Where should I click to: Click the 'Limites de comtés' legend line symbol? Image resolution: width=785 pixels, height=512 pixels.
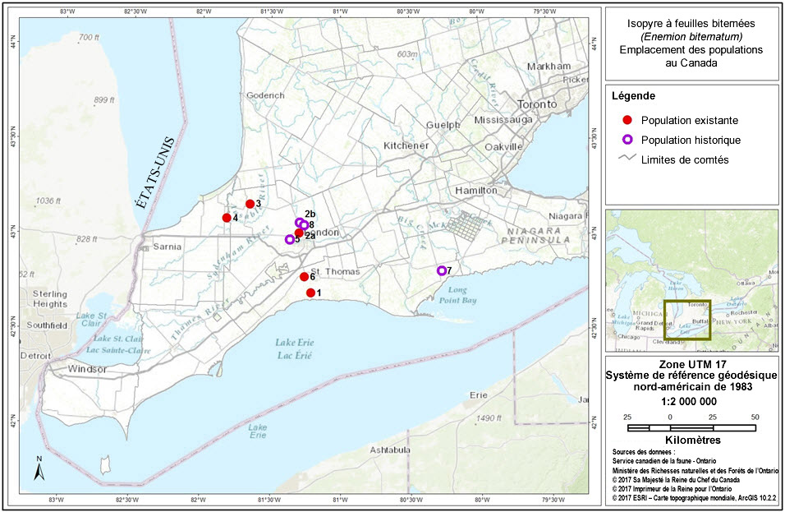(627, 159)
